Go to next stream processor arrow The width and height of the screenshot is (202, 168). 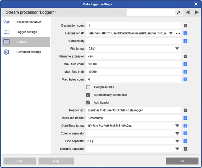(197, 12)
